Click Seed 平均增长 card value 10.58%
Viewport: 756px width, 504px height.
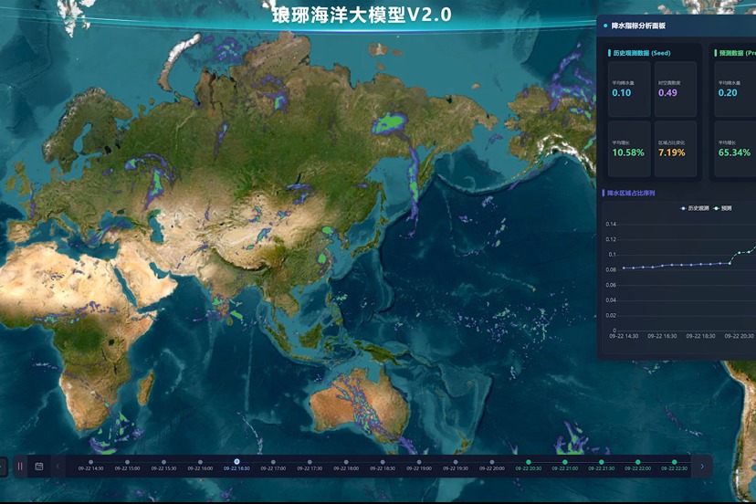(628, 152)
